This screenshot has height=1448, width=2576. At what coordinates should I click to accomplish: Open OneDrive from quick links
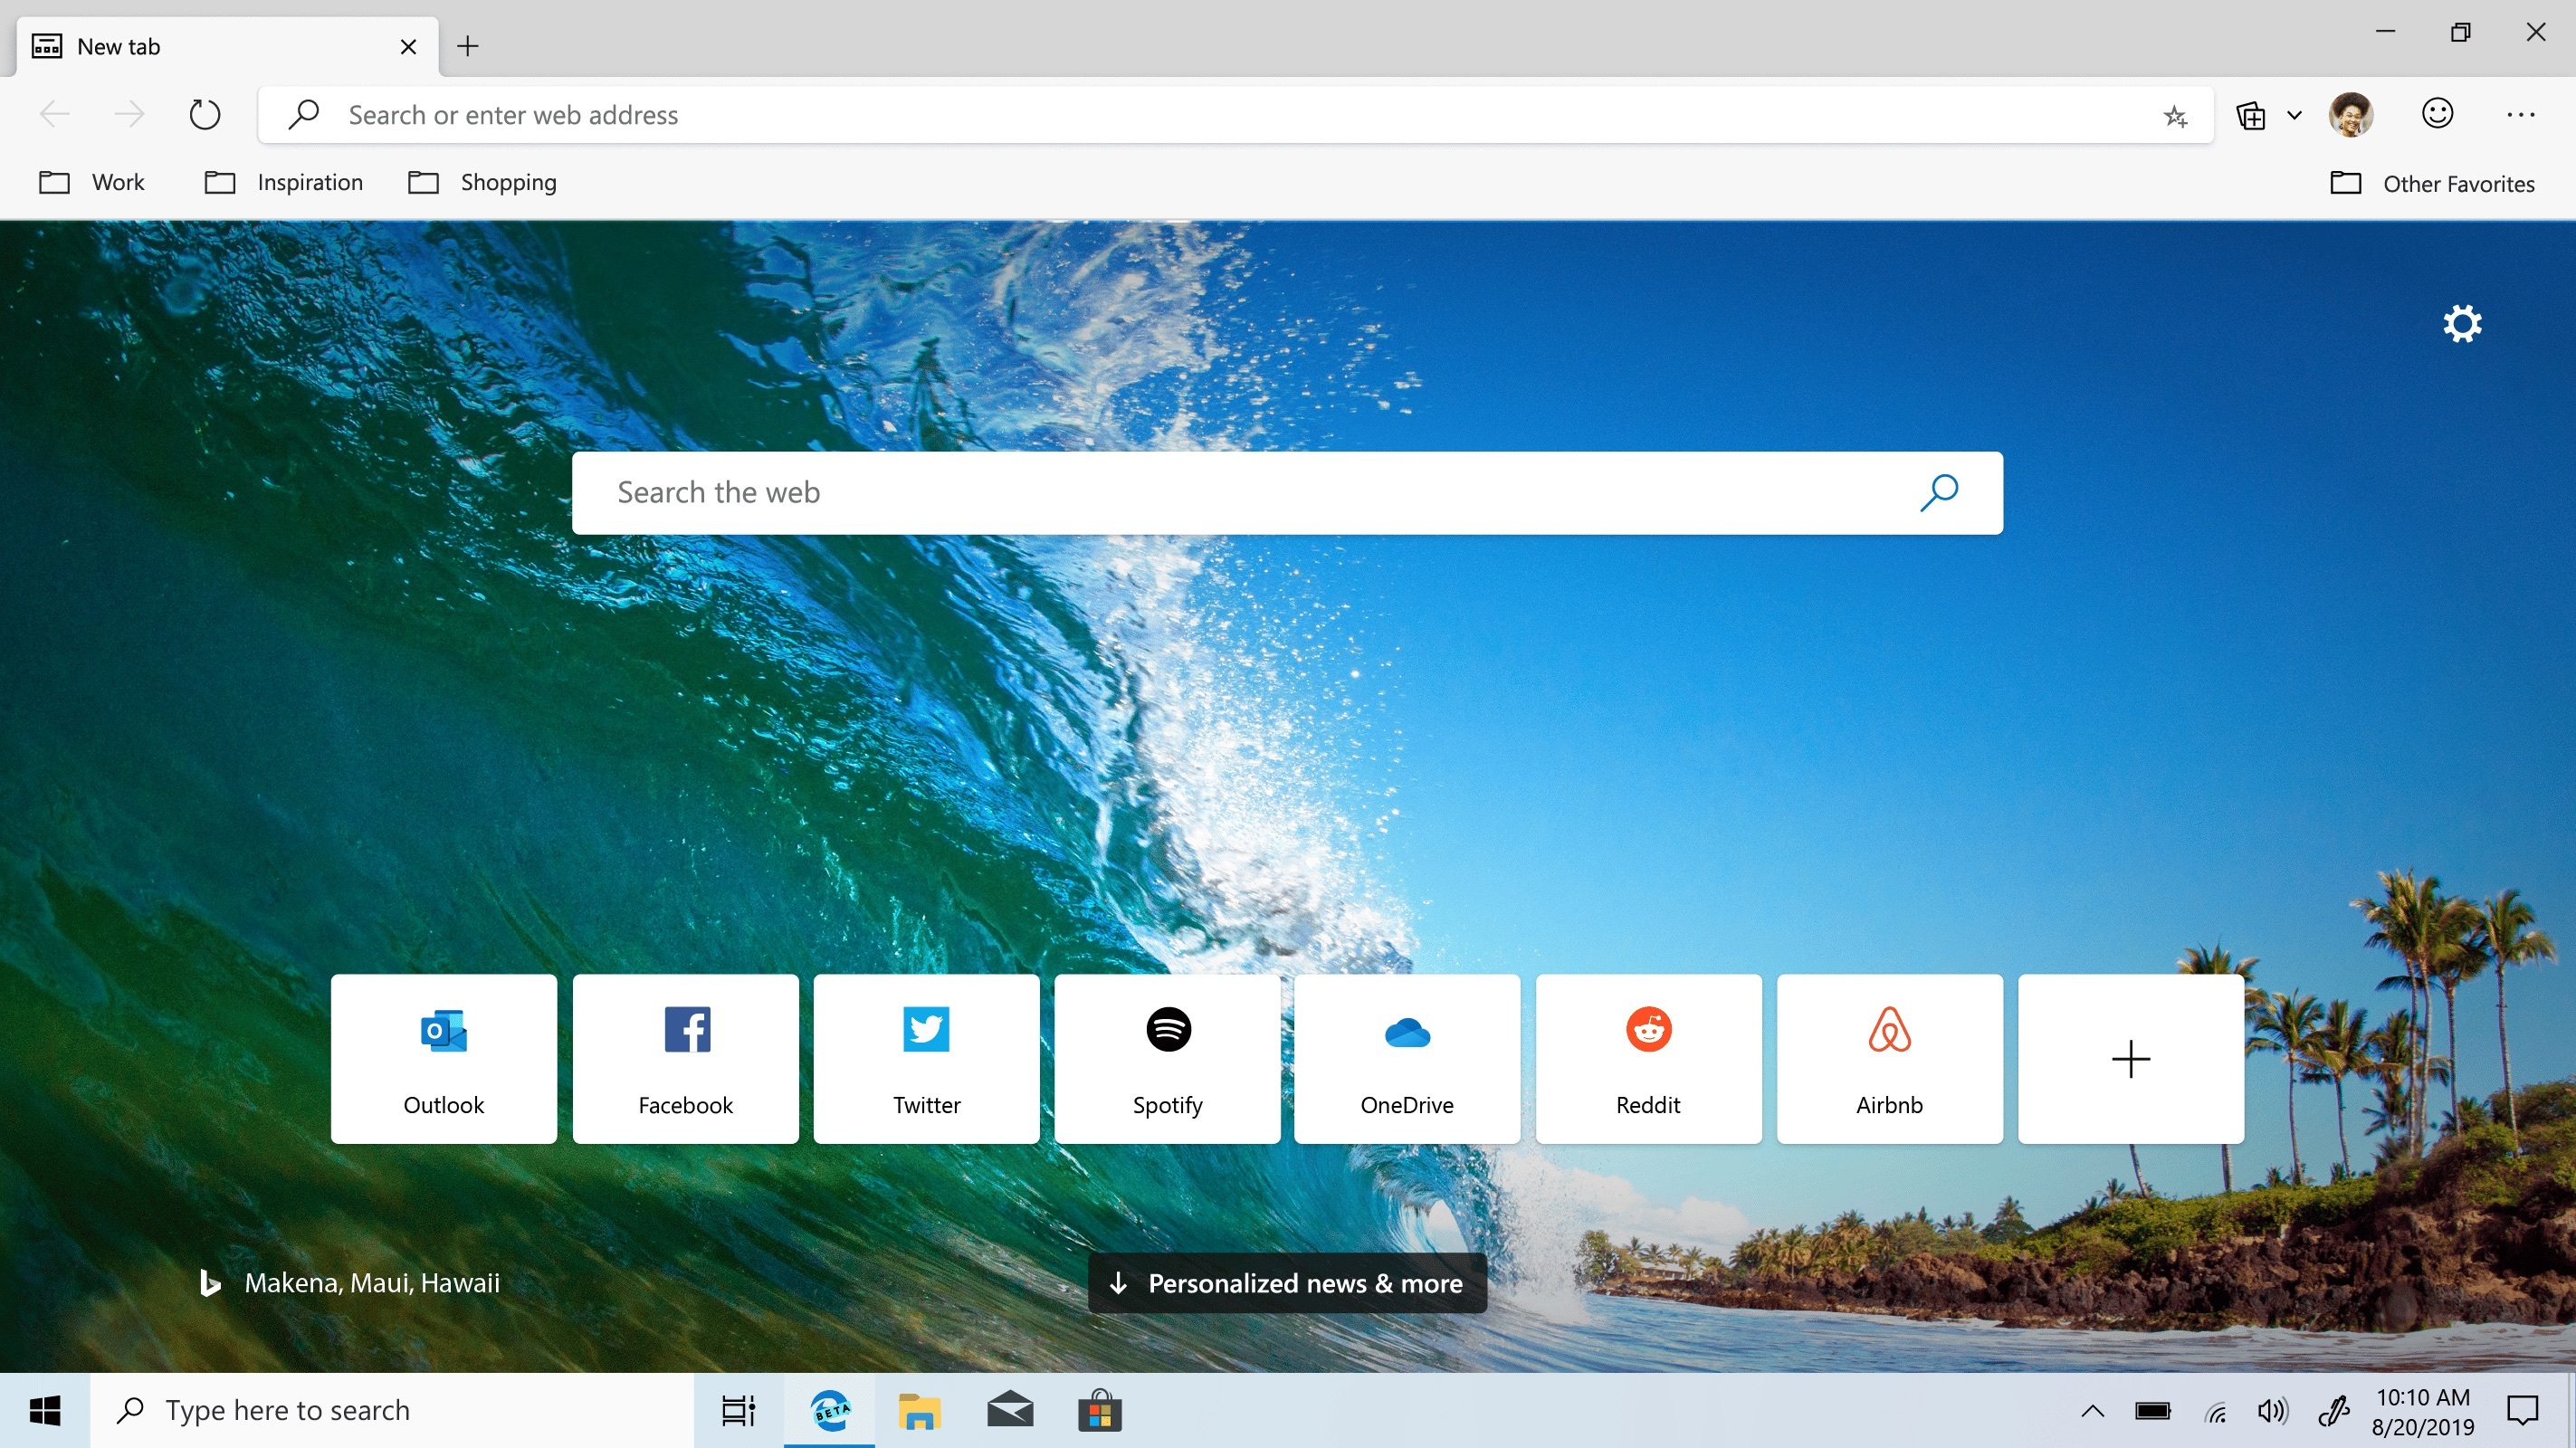(1407, 1057)
